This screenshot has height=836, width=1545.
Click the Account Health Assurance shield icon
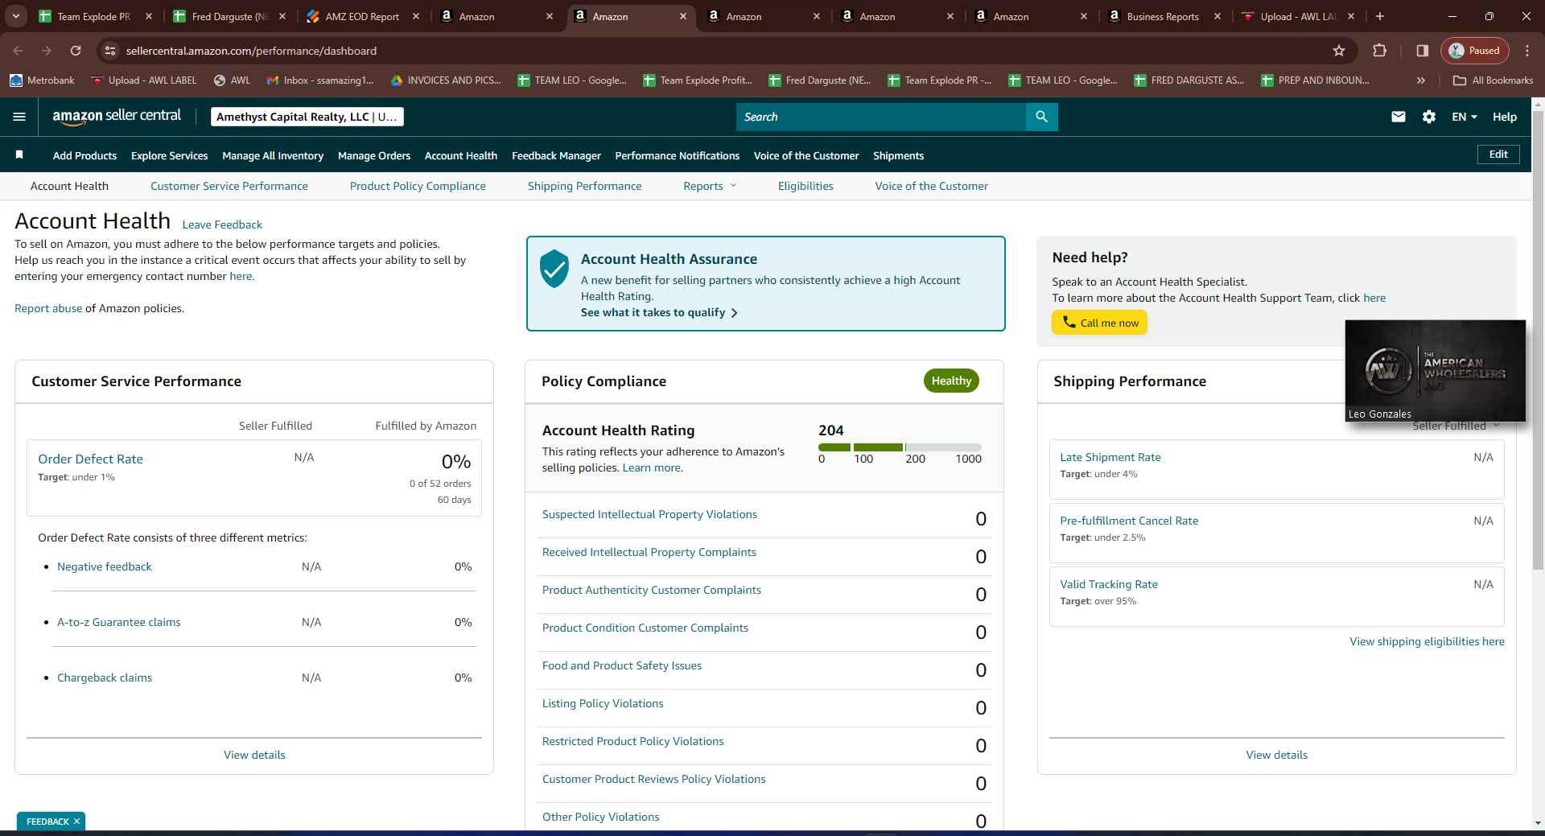pos(554,269)
